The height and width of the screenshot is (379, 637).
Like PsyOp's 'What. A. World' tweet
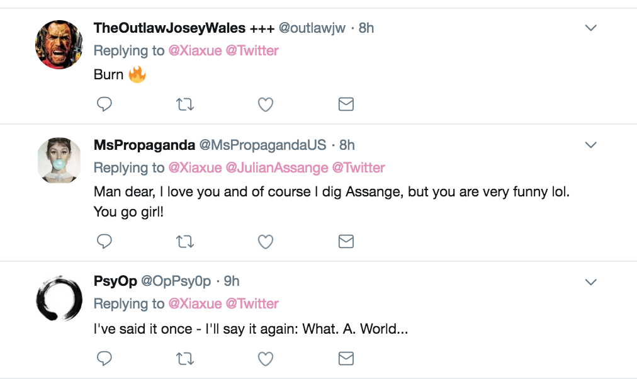tap(266, 359)
